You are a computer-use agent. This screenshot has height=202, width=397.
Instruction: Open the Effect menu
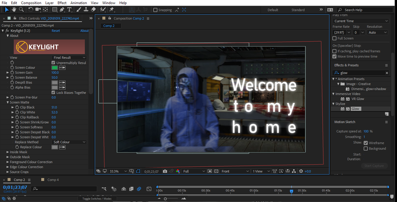[62, 3]
